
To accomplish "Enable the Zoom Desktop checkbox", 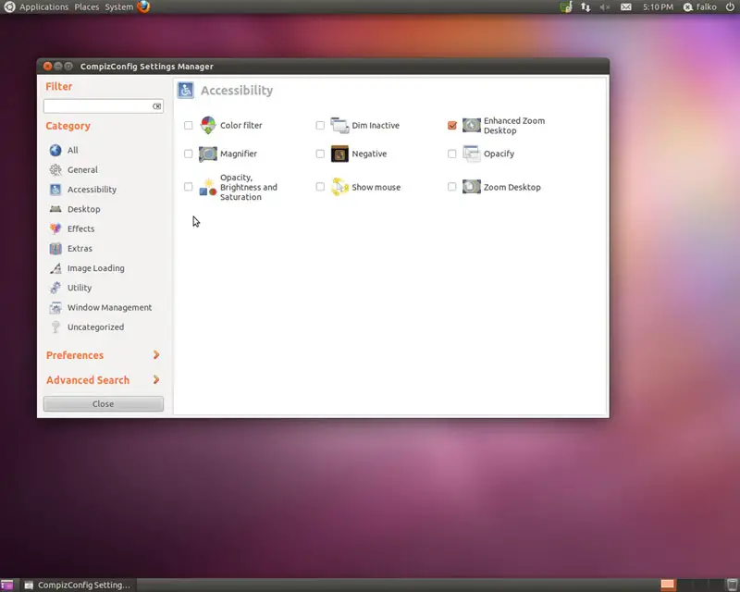I will (x=452, y=187).
